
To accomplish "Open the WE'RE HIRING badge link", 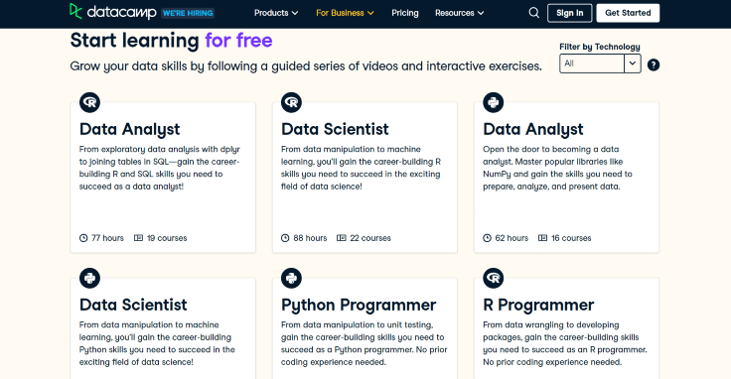I will tap(188, 13).
